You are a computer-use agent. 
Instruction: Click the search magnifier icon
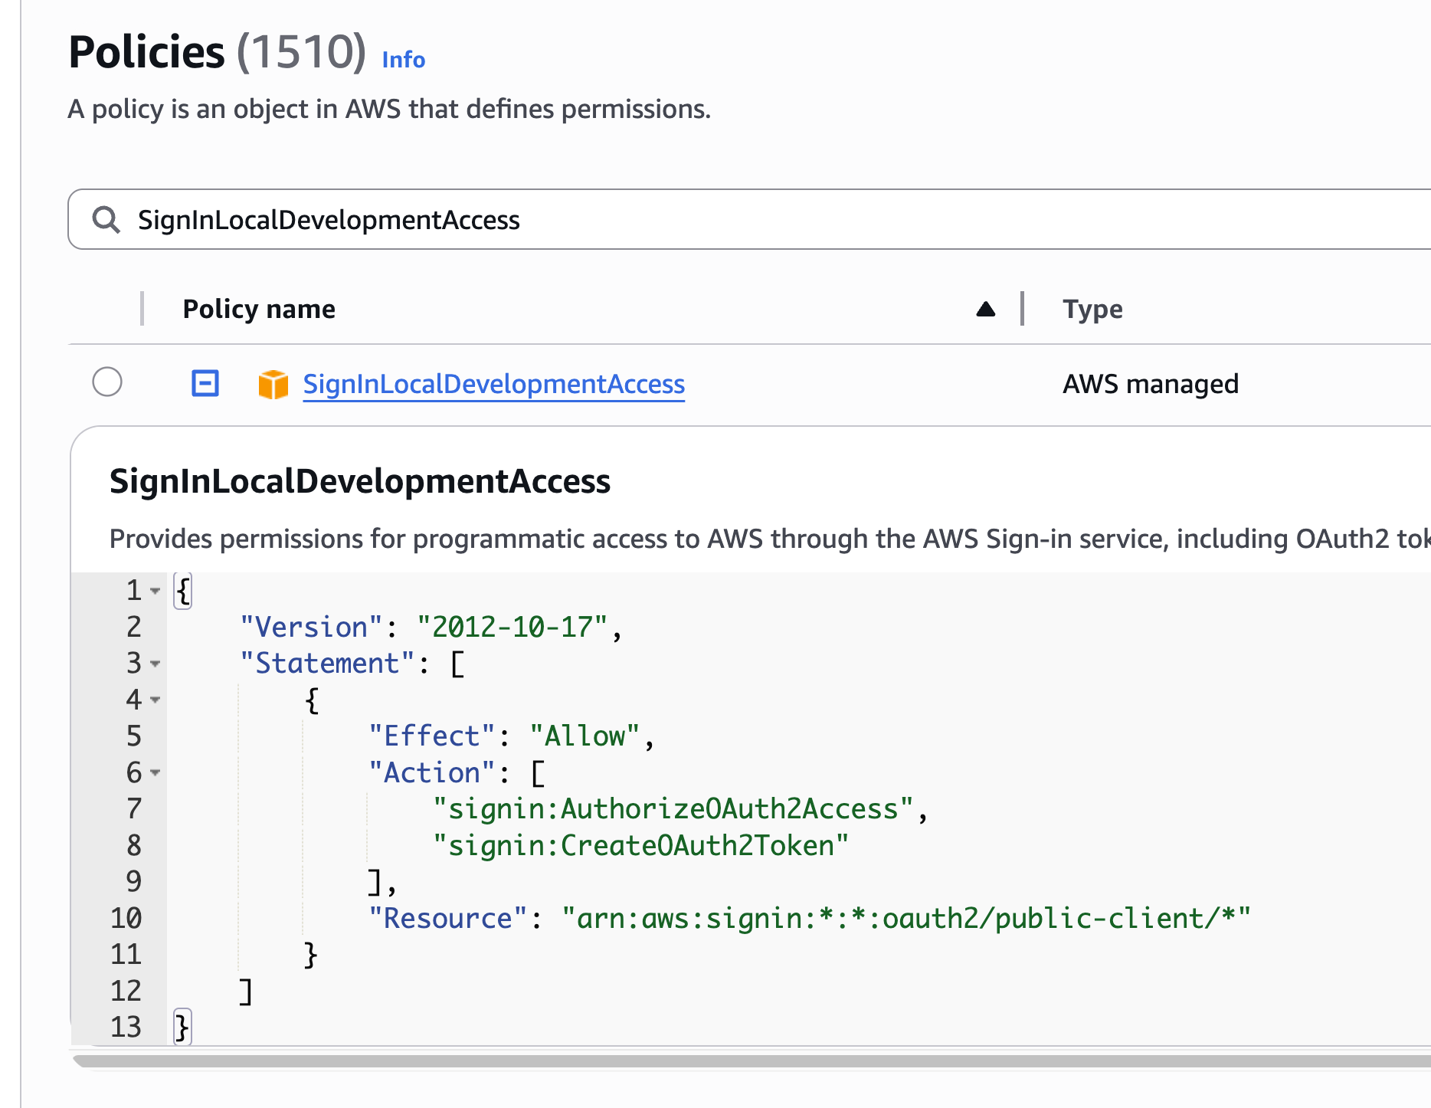click(x=106, y=219)
